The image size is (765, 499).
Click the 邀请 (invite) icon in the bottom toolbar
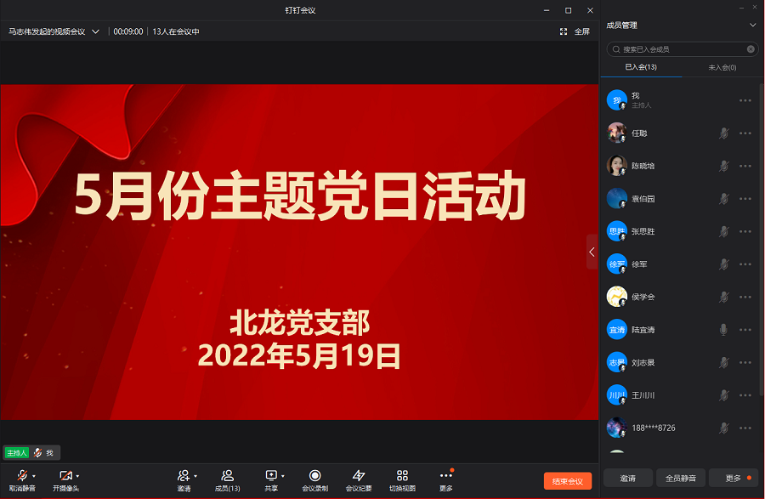point(183,476)
